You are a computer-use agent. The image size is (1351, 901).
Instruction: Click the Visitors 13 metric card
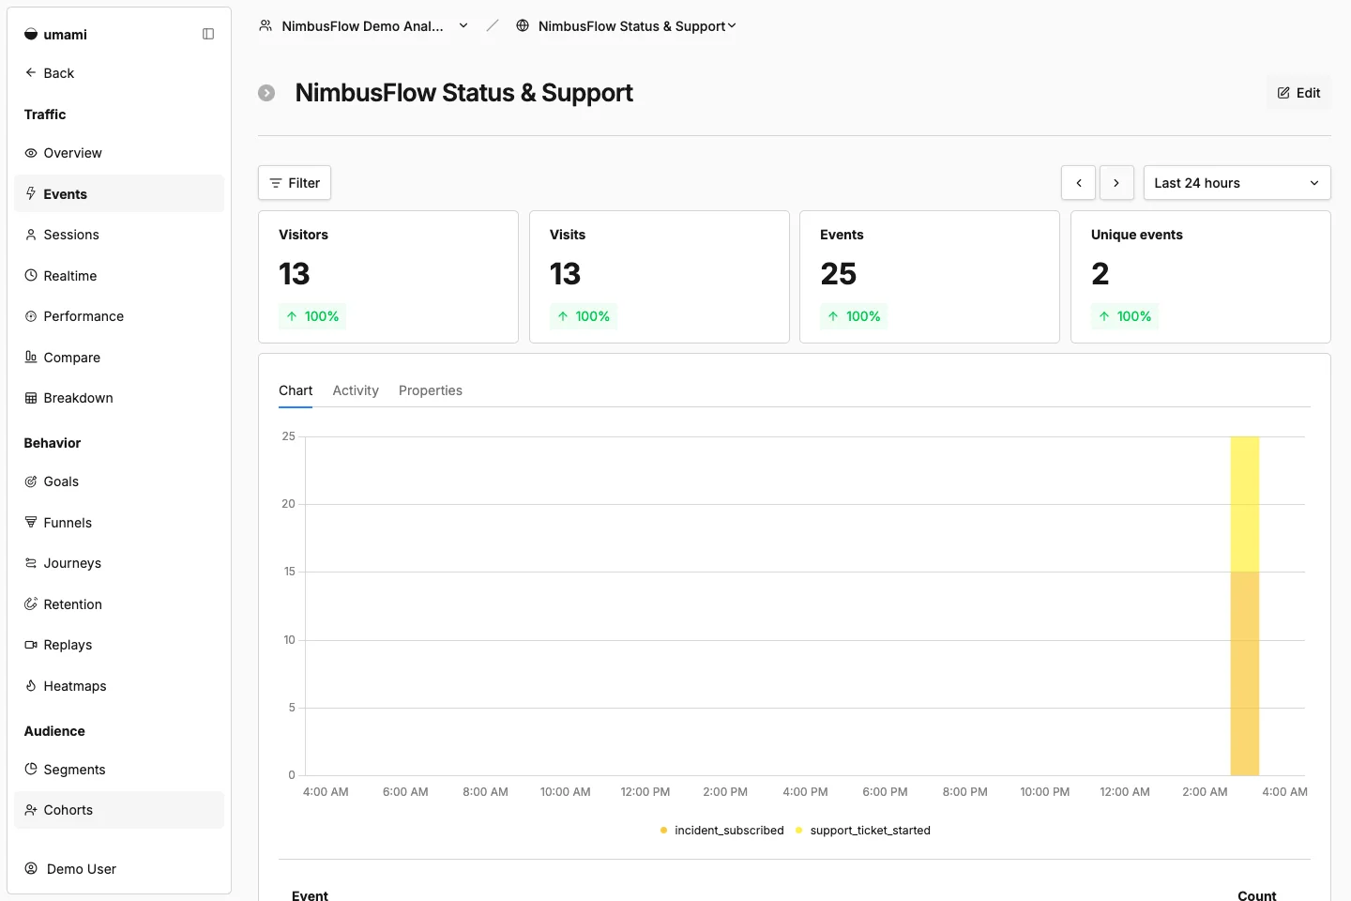388,277
